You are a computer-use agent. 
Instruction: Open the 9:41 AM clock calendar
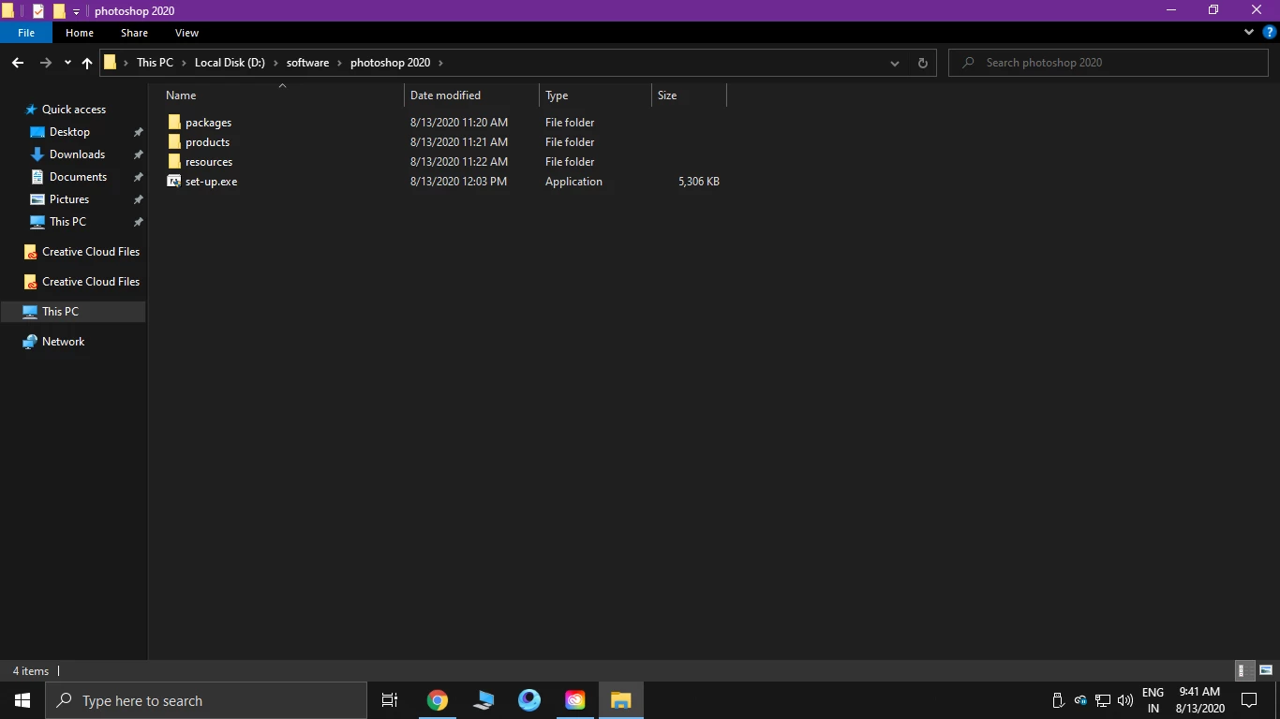click(1200, 700)
